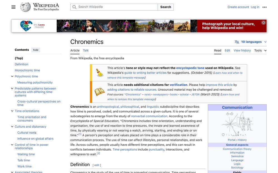Select the Read tab
This screenshot has width=278, height=173.
coord(218,50)
